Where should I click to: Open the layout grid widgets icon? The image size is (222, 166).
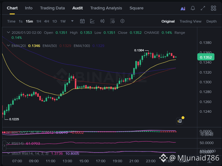(213, 8)
